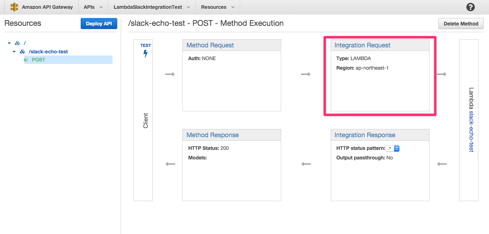Open the Method Response panel title

(212, 135)
